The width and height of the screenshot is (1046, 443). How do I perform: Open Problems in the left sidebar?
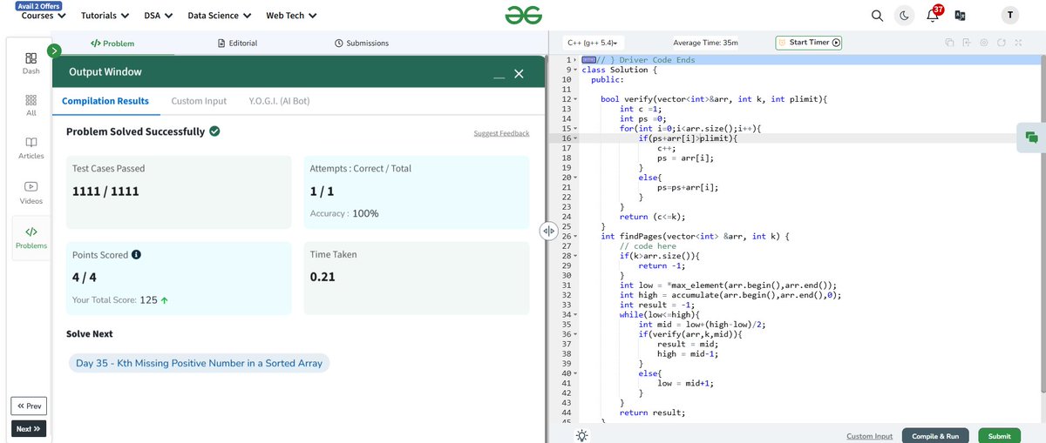point(31,238)
